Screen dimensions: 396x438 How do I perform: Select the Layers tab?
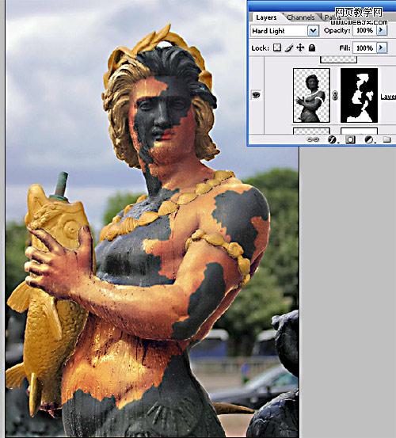pyautogui.click(x=266, y=17)
